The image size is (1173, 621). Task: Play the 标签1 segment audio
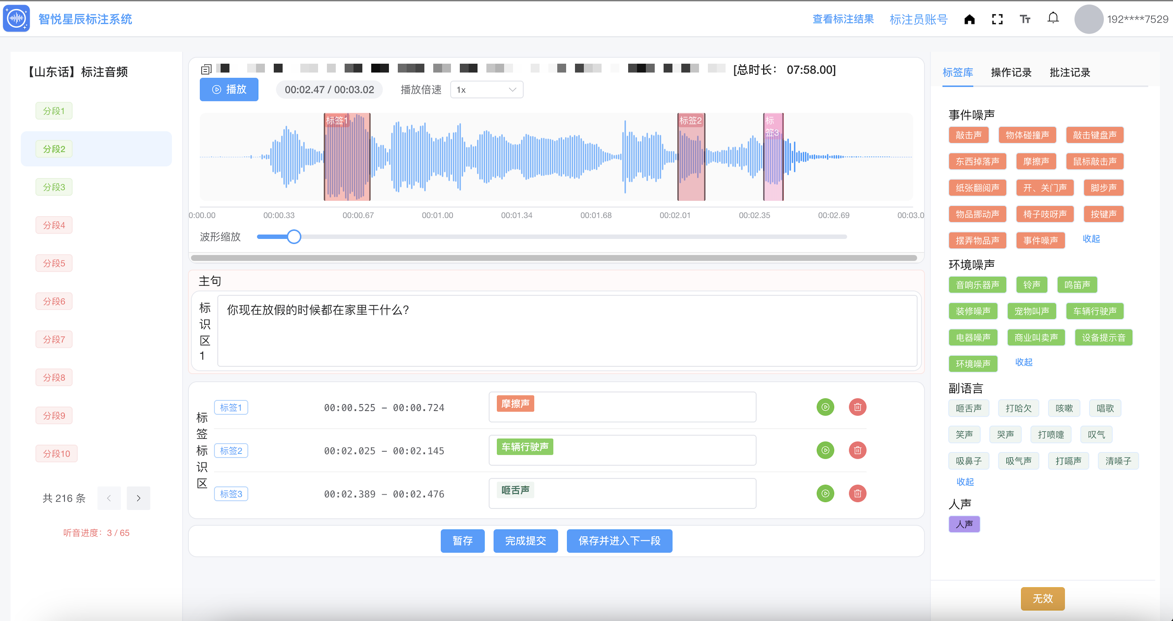[825, 407]
